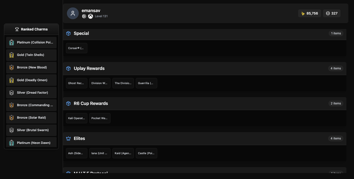354x179 pixels.
Task: Select the Kali Operator cup reward
Action: tap(76, 118)
